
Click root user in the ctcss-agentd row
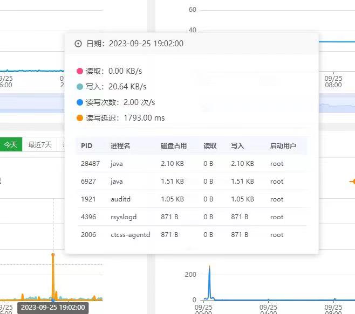[x=277, y=235]
